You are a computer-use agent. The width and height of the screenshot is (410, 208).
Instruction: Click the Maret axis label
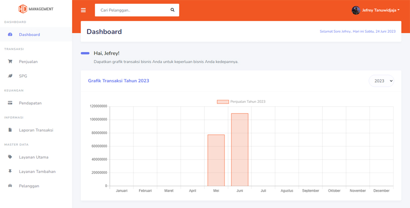[169, 191]
